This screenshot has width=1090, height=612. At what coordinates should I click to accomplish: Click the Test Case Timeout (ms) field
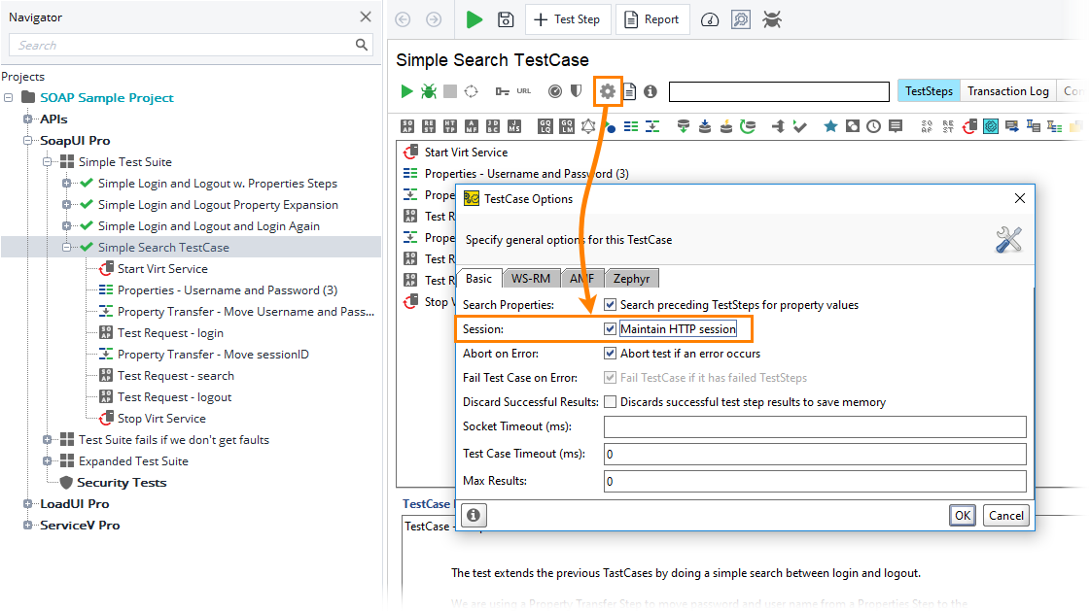pyautogui.click(x=815, y=454)
